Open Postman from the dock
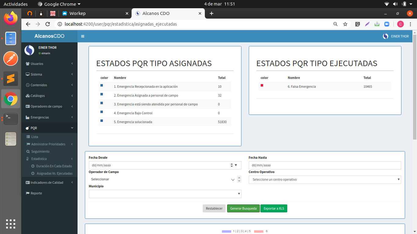 pyautogui.click(x=11, y=58)
